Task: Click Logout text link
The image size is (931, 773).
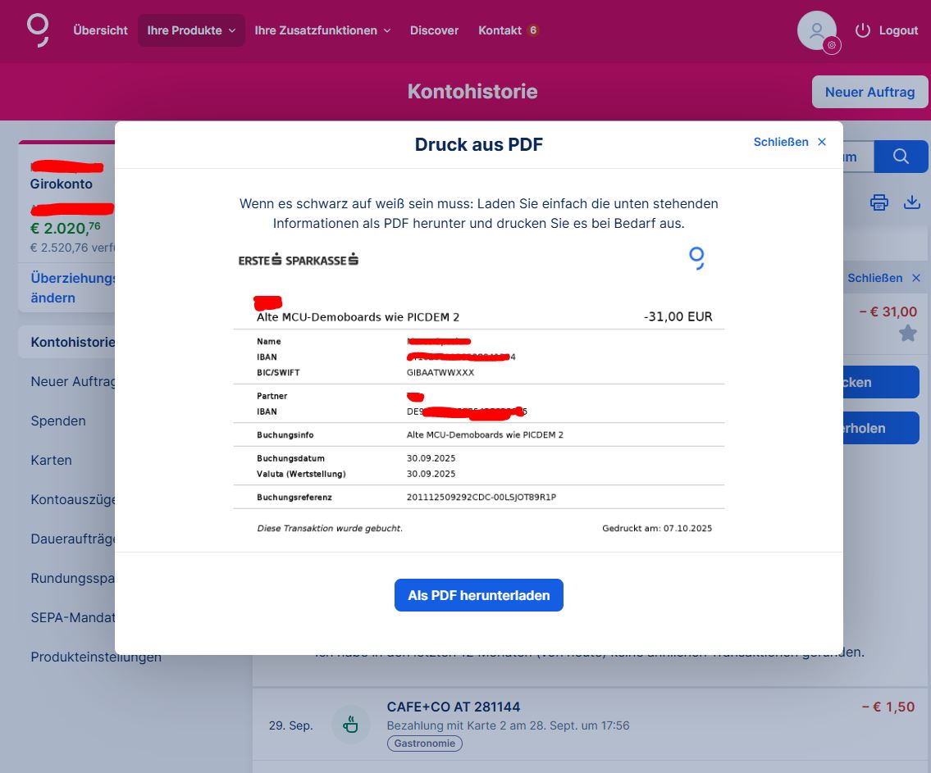Action: click(898, 30)
